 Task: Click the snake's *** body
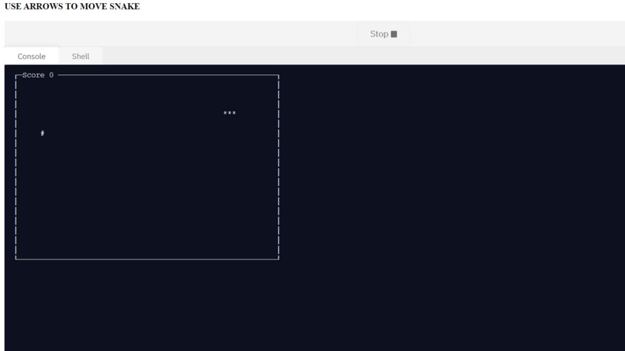pos(230,113)
